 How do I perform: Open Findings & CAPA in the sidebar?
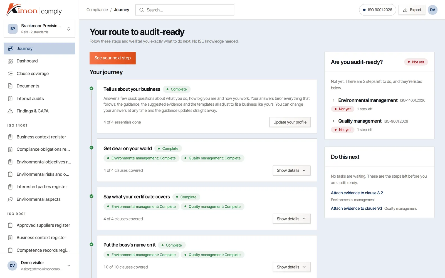tap(39, 111)
